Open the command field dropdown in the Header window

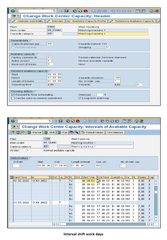click(x=54, y=11)
